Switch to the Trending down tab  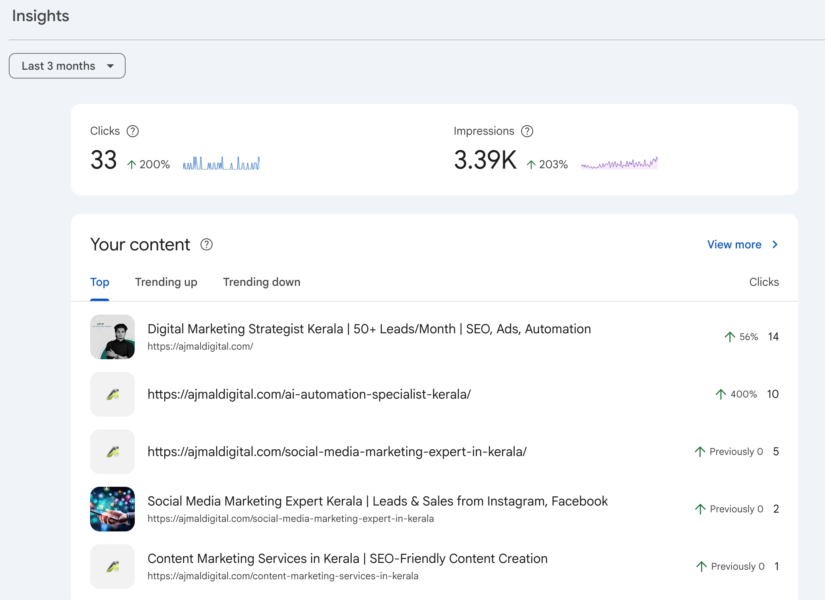[262, 282]
